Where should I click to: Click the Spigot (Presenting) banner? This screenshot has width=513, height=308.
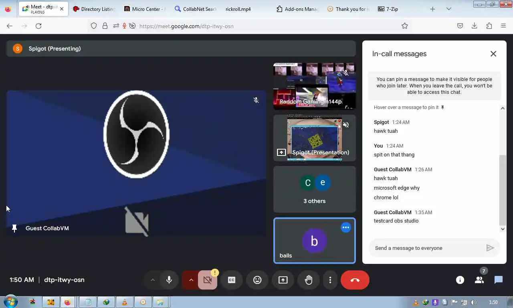coord(181,49)
